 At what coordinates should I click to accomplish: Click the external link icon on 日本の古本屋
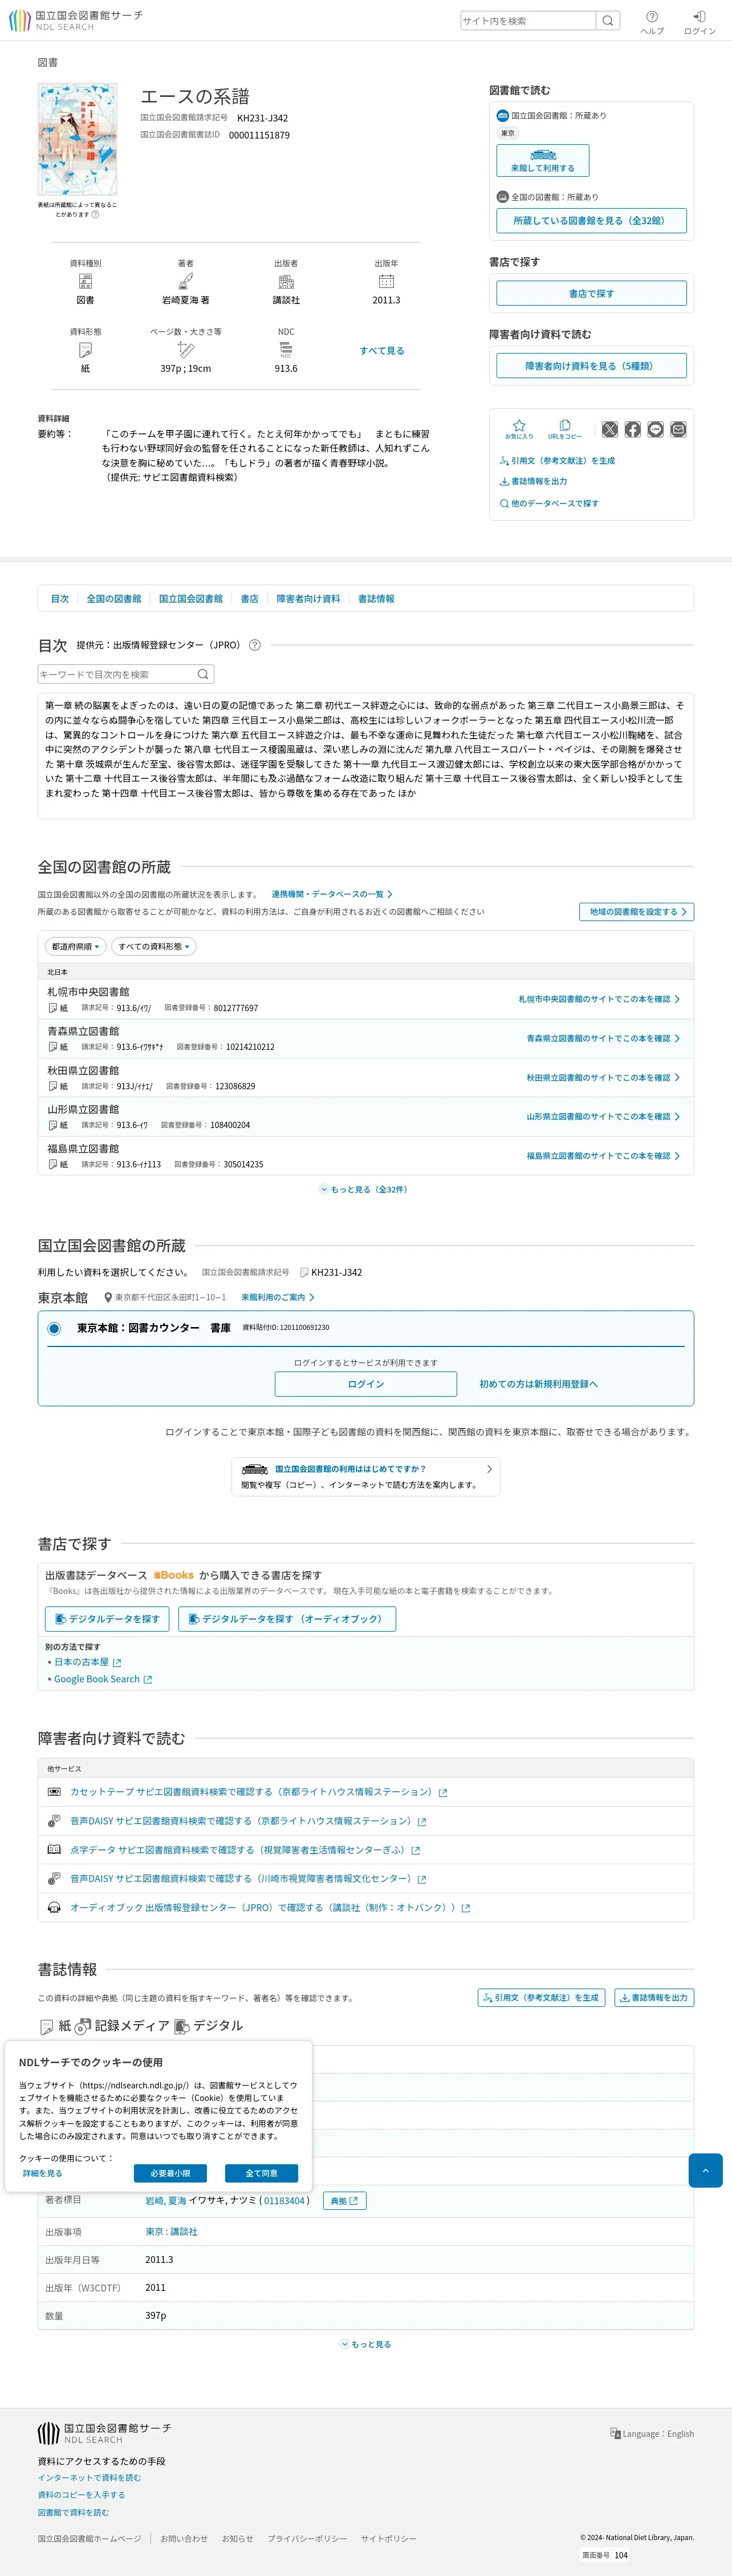pyautogui.click(x=117, y=1662)
